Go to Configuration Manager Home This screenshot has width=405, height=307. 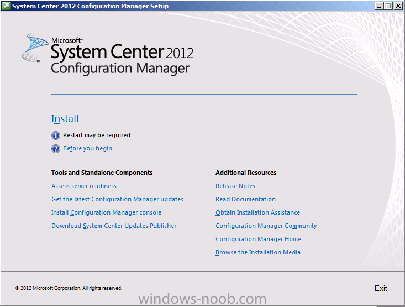point(258,239)
